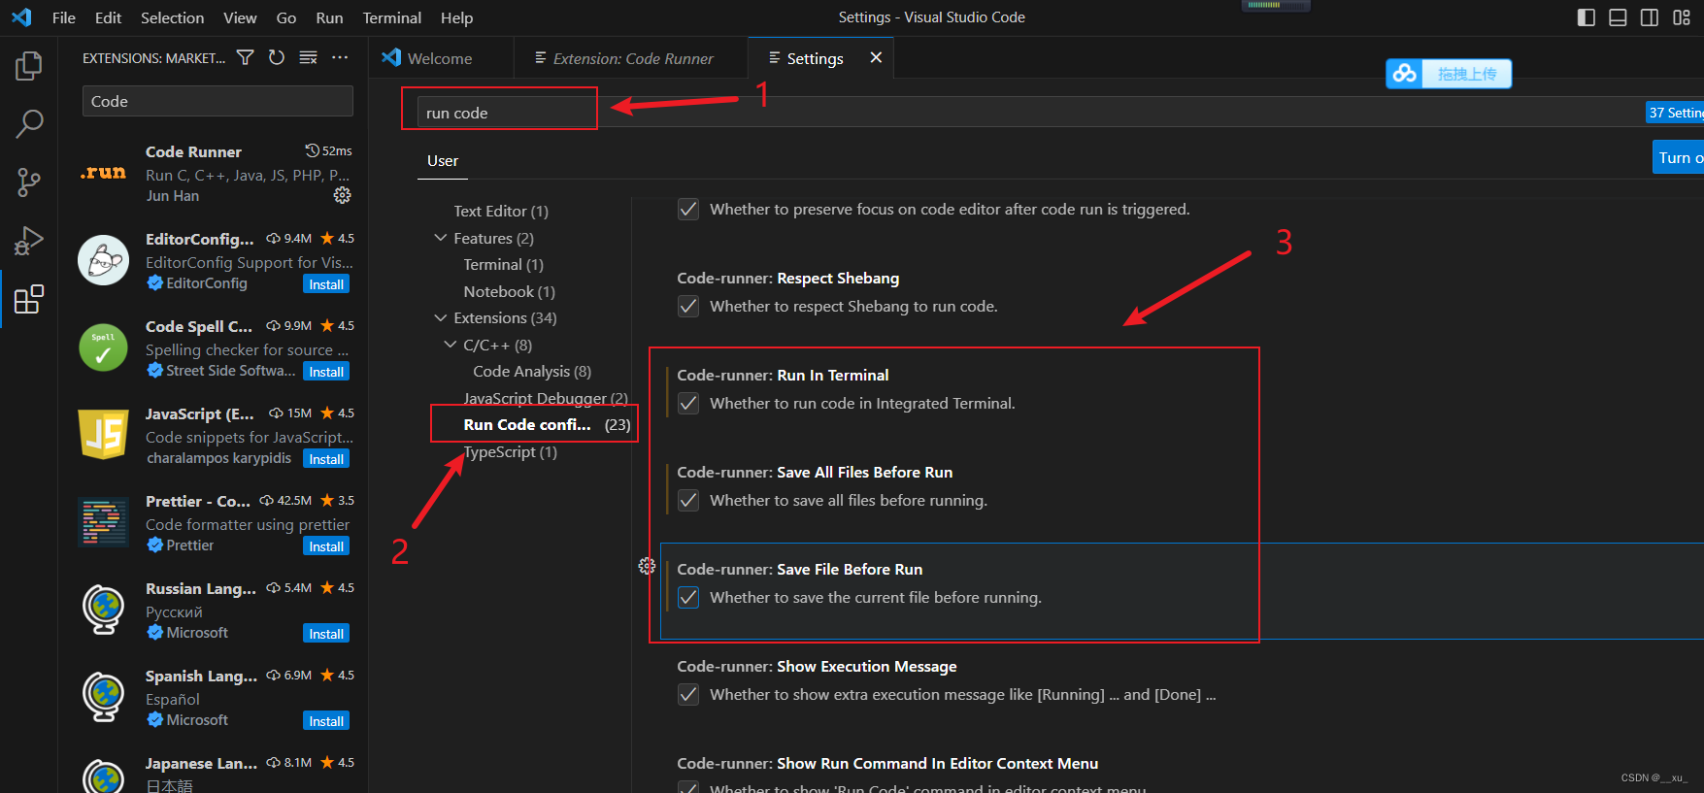Image resolution: width=1704 pixels, height=793 pixels.
Task: Click Code Spell Checker logo
Action: click(x=103, y=347)
